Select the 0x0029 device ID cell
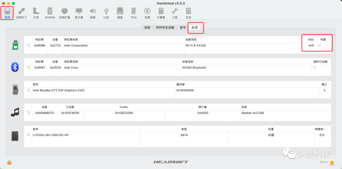 [55, 68]
